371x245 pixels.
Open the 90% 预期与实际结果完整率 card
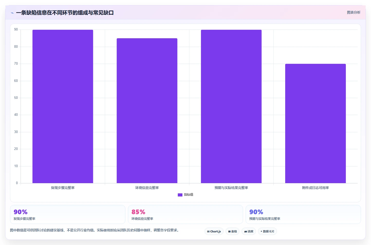pyautogui.click(x=303, y=214)
